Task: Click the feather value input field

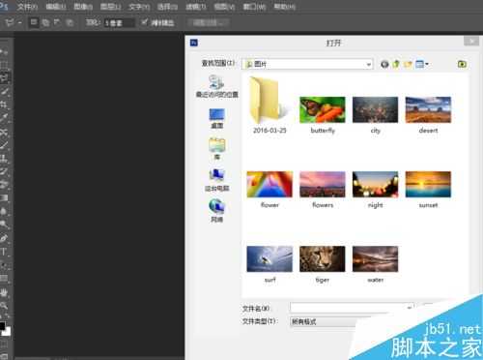Action: [119, 23]
